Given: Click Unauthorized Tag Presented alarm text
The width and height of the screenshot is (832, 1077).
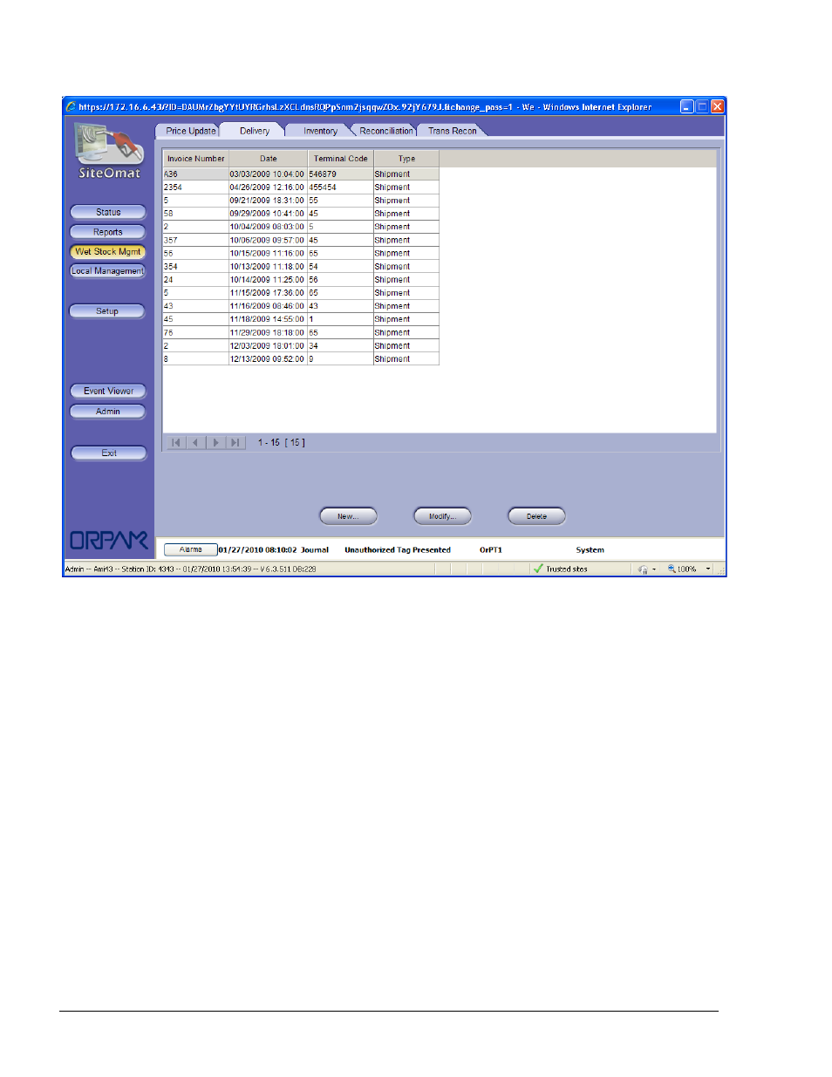Looking at the screenshot, I should pyautogui.click(x=398, y=550).
